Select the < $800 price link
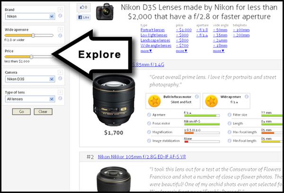284x193 pixels. 182,41
